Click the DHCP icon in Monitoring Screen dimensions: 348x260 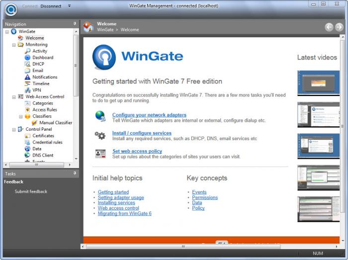pyautogui.click(x=27, y=64)
